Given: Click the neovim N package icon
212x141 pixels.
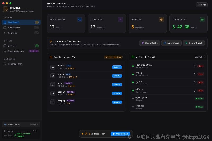Looking at the screenshot, I should pos(53,93).
